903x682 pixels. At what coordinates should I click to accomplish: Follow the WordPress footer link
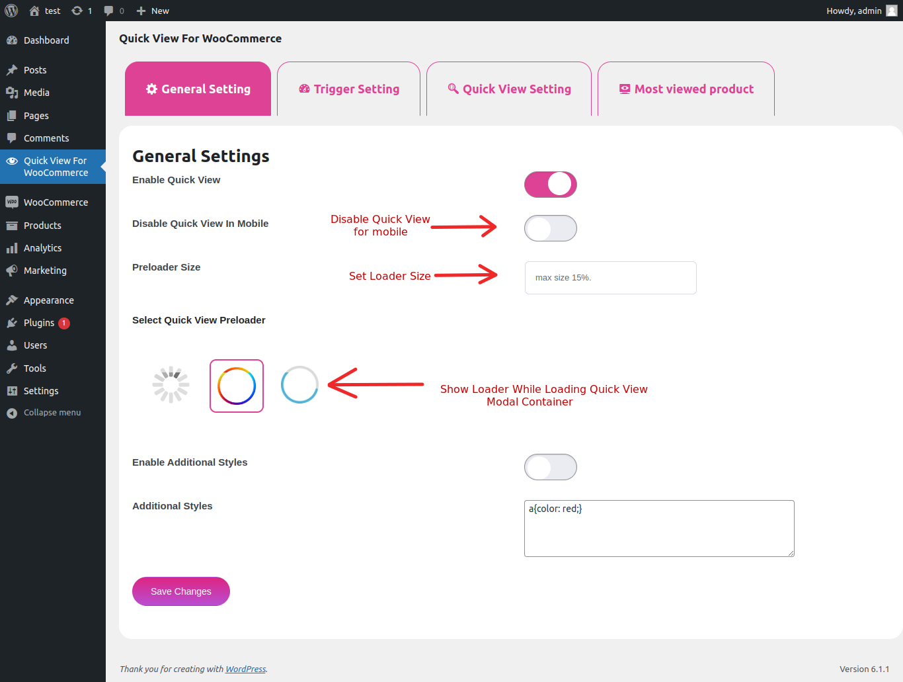click(x=245, y=669)
